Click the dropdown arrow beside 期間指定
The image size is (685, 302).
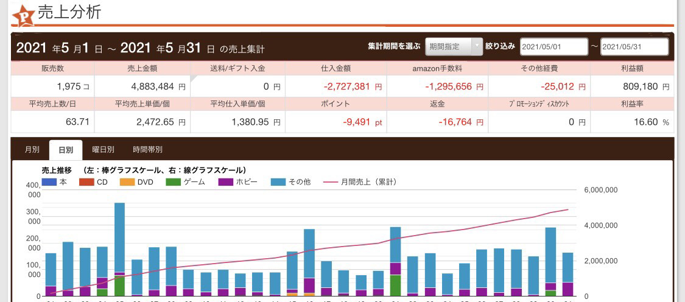point(476,46)
